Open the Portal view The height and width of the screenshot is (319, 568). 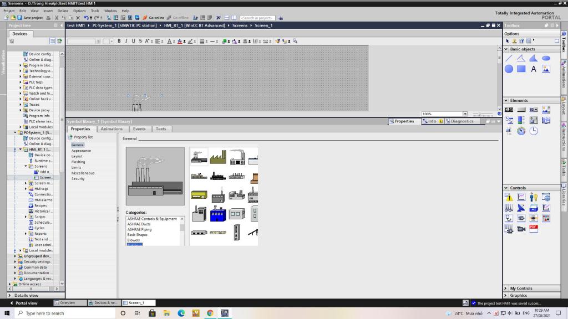pos(23,303)
